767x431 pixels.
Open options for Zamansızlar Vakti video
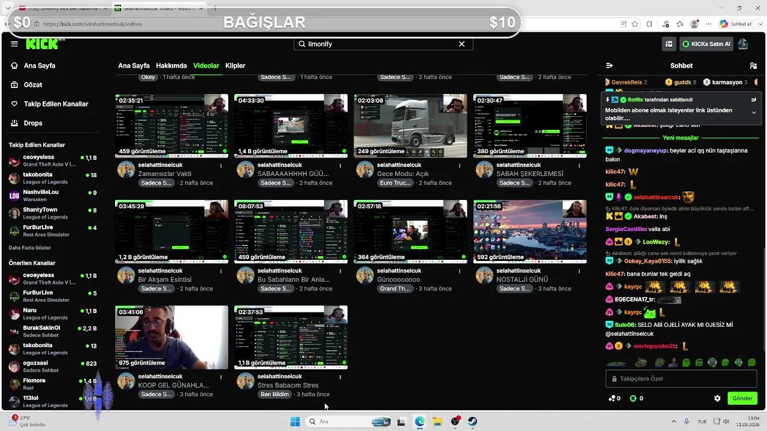[221, 165]
